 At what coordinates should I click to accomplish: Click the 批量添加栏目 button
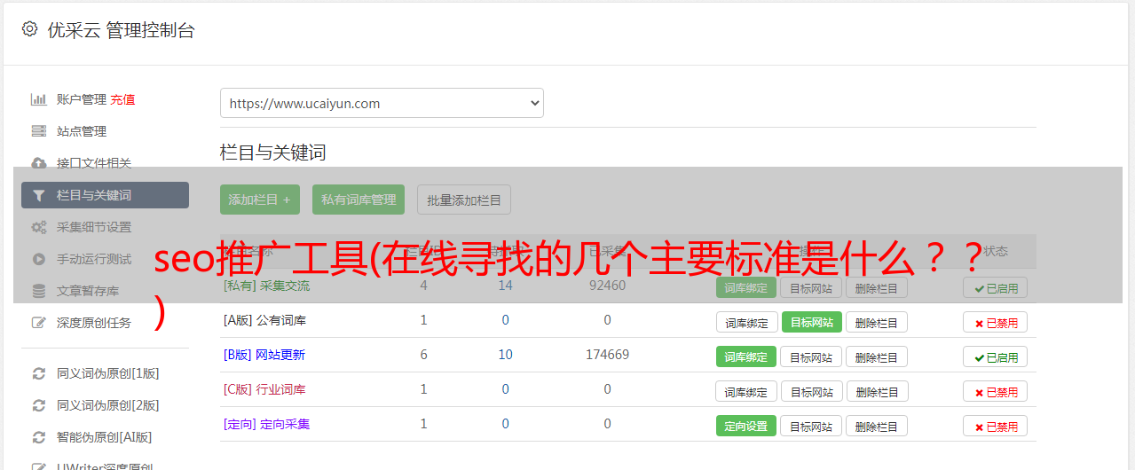(x=464, y=200)
